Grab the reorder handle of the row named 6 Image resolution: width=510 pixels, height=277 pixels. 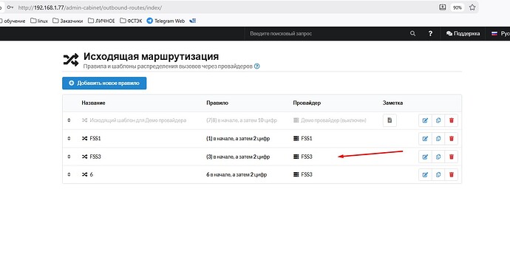pos(69,174)
